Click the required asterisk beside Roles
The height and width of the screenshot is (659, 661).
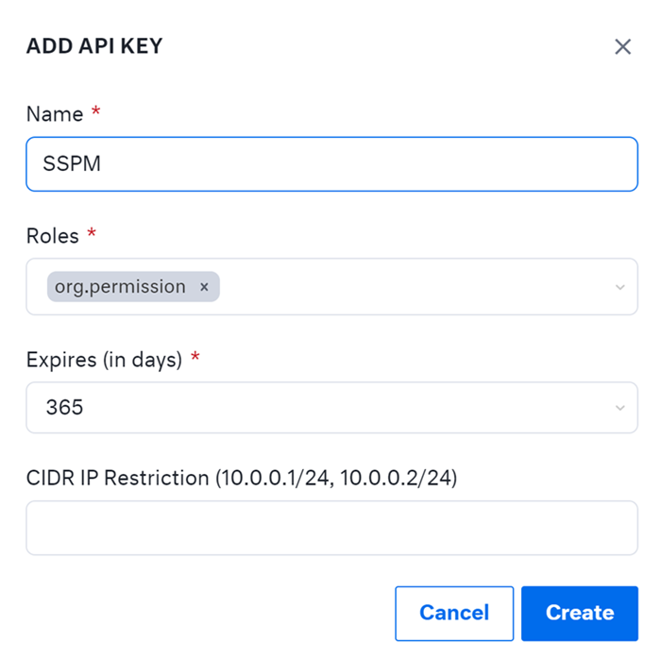click(x=92, y=234)
